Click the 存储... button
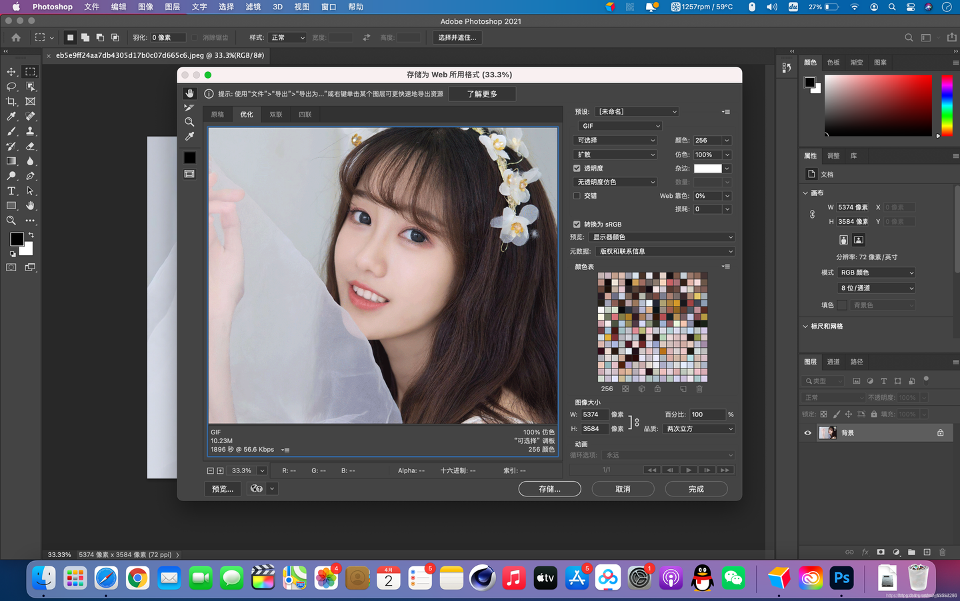Image resolution: width=960 pixels, height=601 pixels. [x=549, y=488]
